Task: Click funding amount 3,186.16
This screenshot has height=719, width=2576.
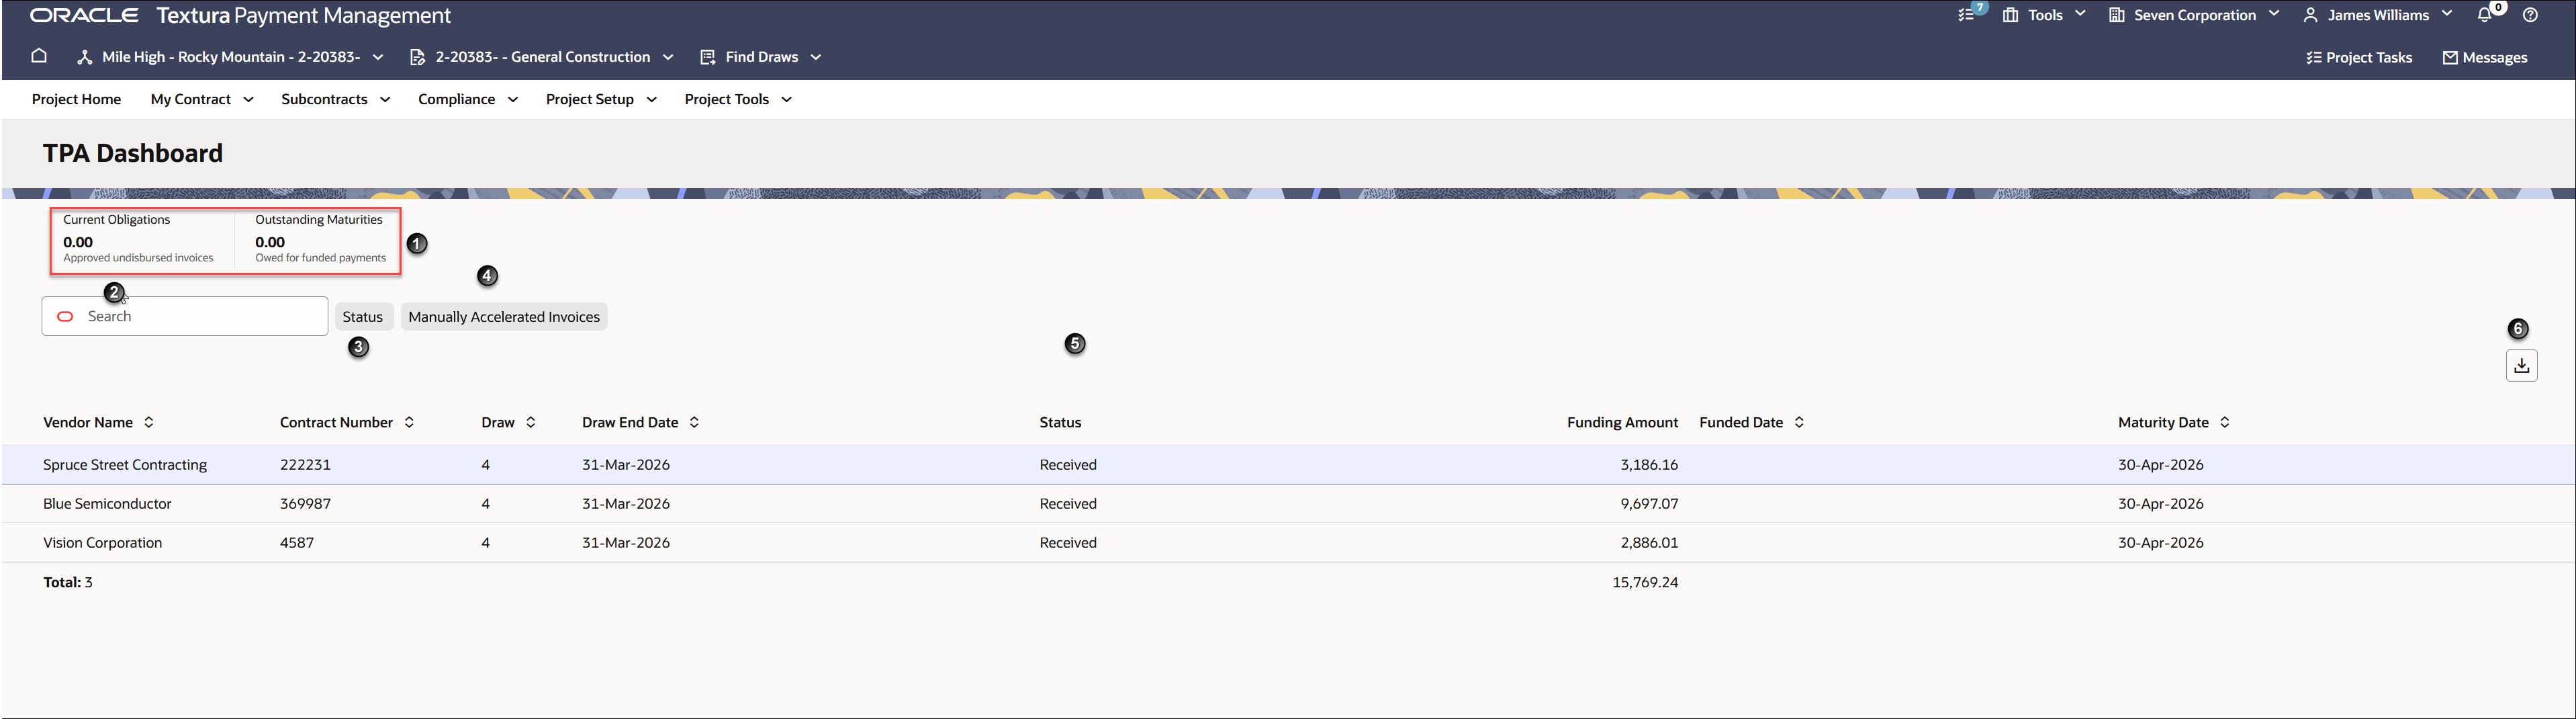Action: (x=1649, y=465)
